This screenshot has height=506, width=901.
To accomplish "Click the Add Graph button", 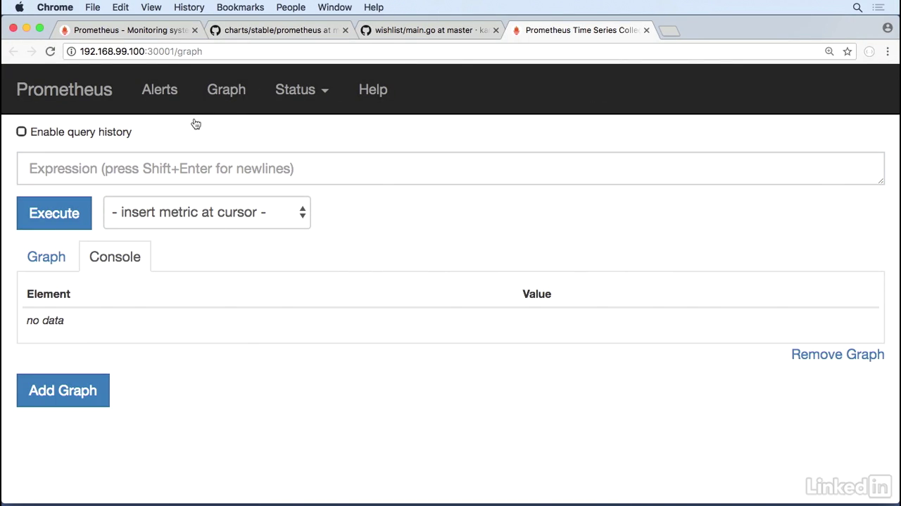I will point(63,391).
